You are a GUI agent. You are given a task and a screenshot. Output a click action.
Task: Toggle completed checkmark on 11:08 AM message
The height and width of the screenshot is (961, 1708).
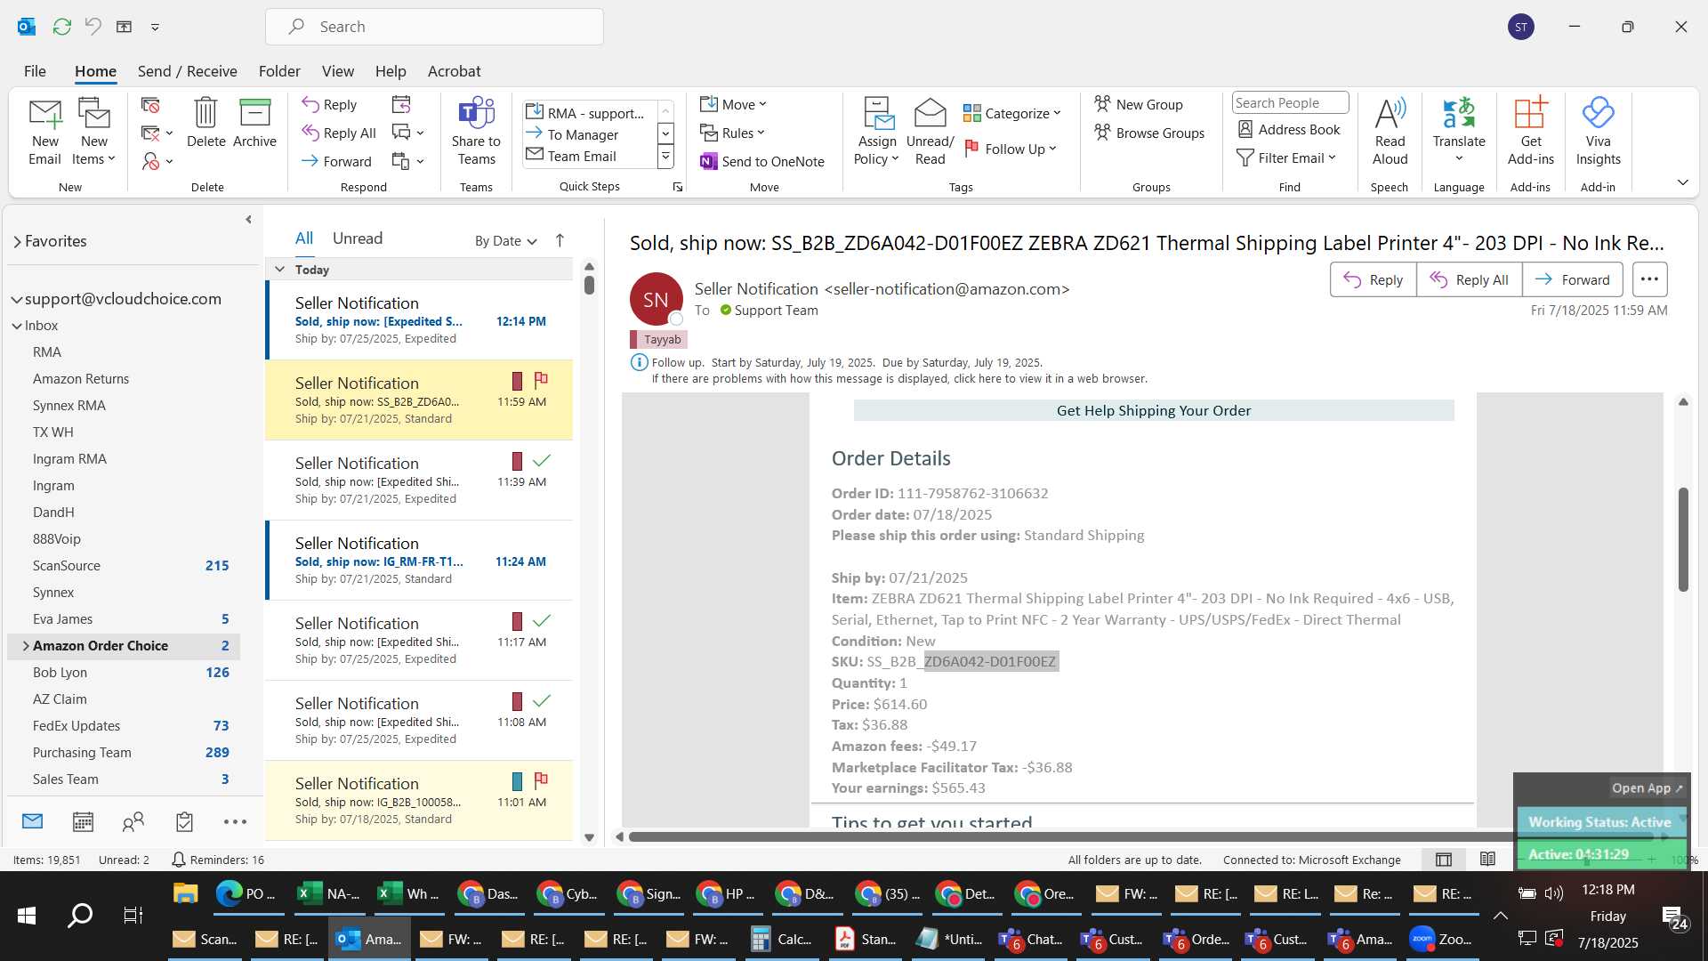541,701
